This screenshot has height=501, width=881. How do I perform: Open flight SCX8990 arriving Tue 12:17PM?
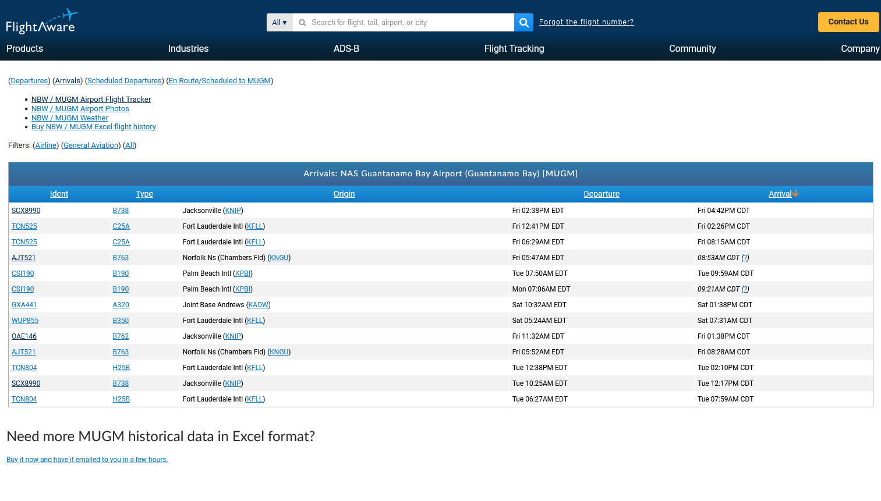click(x=26, y=383)
